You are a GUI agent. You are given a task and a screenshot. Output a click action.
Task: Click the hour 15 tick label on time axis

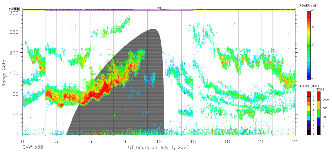coord(193,141)
